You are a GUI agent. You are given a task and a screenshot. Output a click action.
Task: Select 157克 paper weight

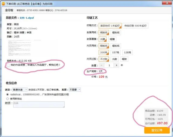point(115,52)
